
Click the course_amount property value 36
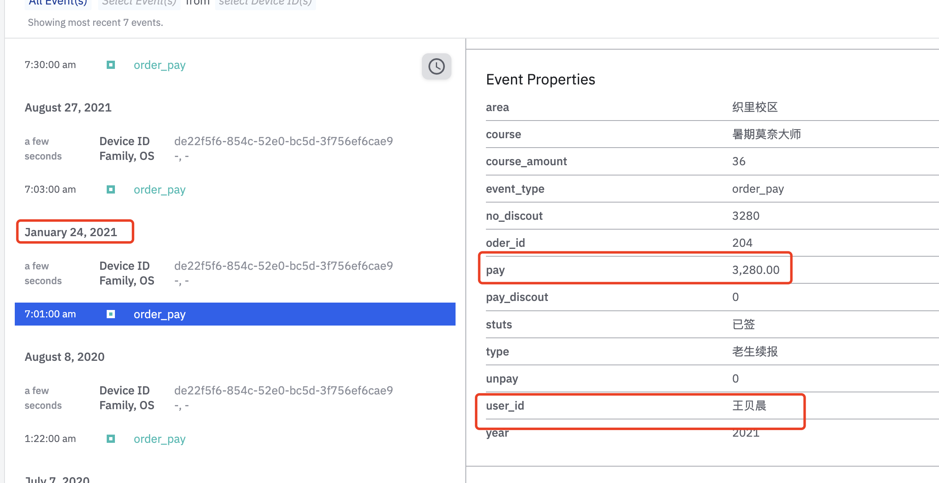click(739, 161)
